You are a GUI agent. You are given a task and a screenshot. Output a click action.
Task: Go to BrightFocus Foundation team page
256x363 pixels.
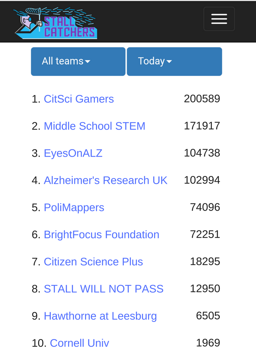pos(102,235)
